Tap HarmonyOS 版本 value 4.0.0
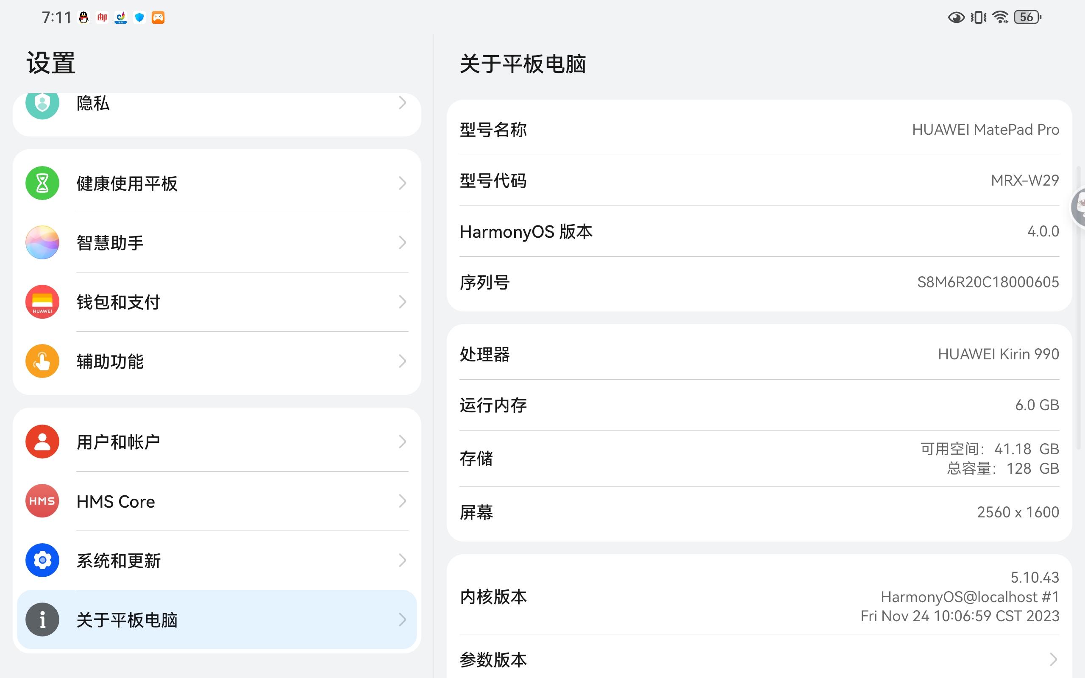The image size is (1085, 678). (x=1043, y=231)
